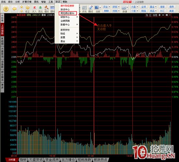Open the 系统 menu

point(3,2)
